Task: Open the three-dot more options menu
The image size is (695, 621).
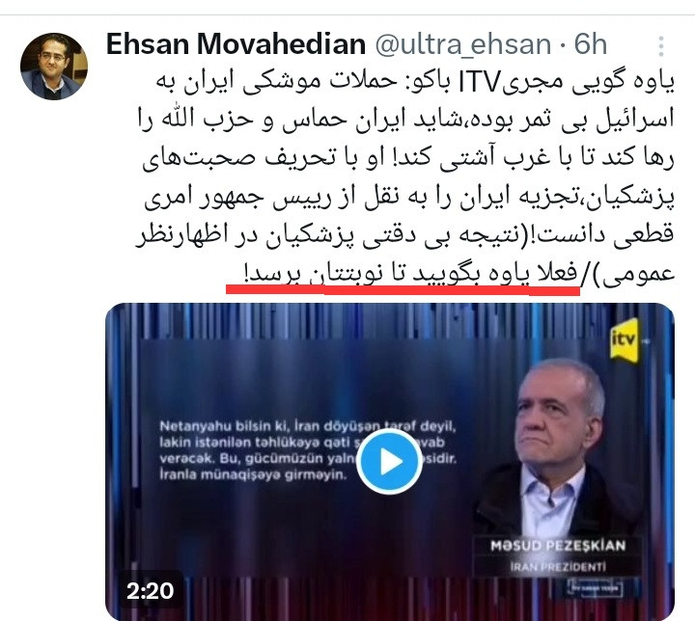Action: click(x=661, y=46)
